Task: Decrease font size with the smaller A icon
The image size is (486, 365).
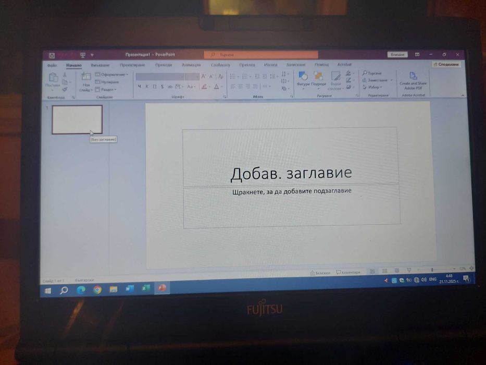Action: 211,76
